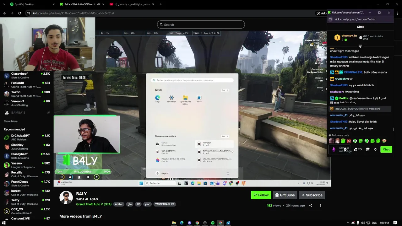
Task: Open a new browser tab
Action: pyautogui.click(x=160, y=4)
